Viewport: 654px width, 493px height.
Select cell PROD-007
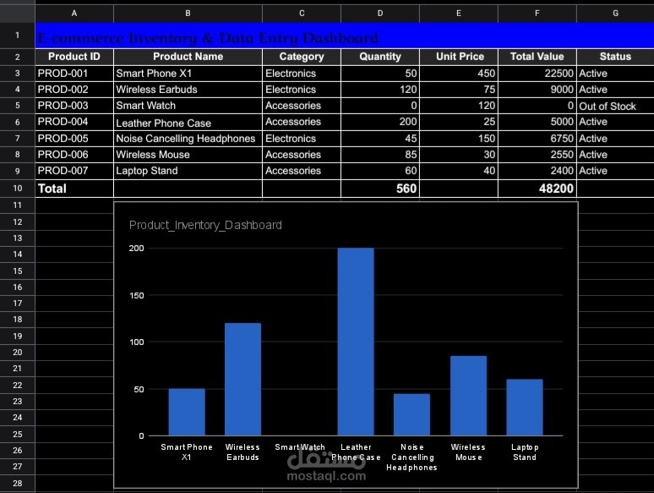[x=74, y=171]
